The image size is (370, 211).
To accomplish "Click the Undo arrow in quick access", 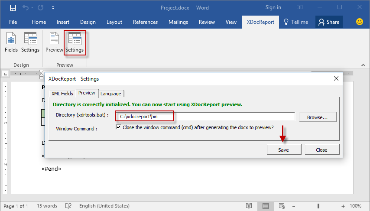I will (26, 7).
